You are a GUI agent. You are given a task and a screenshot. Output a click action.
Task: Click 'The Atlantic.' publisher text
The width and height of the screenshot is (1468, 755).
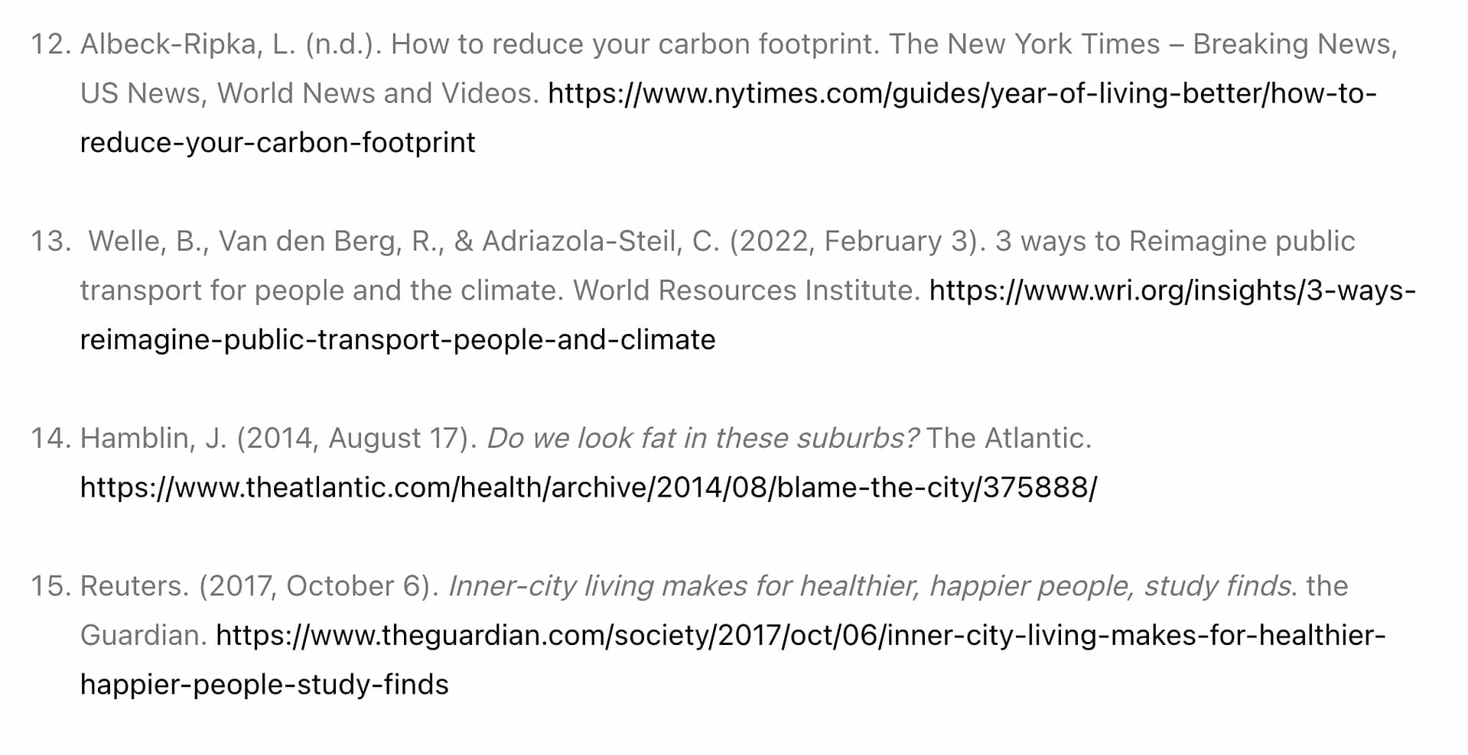coord(1009,438)
